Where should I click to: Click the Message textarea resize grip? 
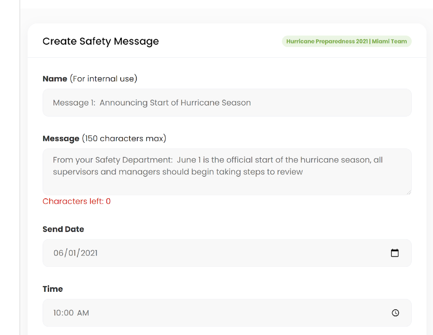click(x=408, y=192)
